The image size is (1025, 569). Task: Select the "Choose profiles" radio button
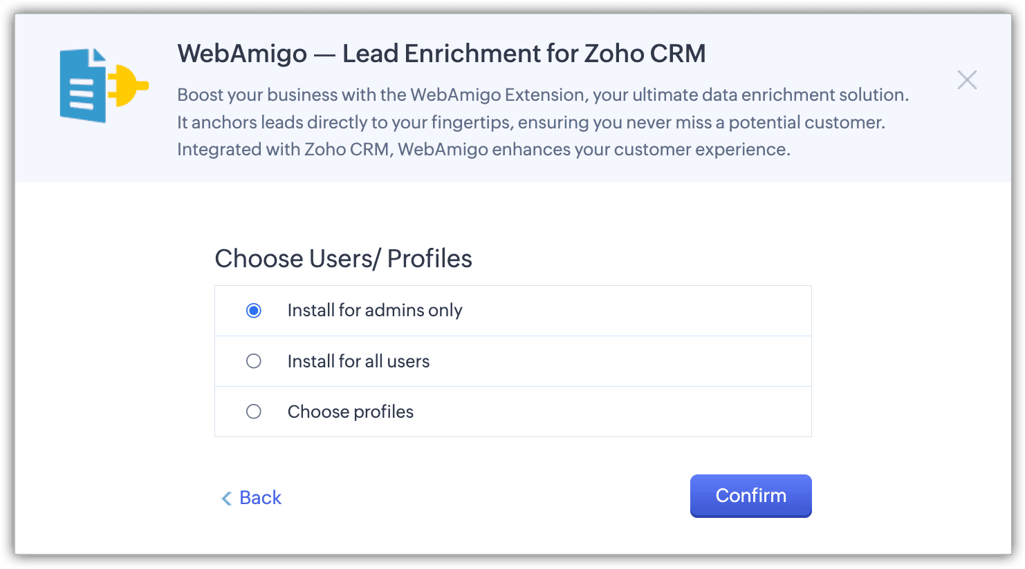click(x=254, y=412)
